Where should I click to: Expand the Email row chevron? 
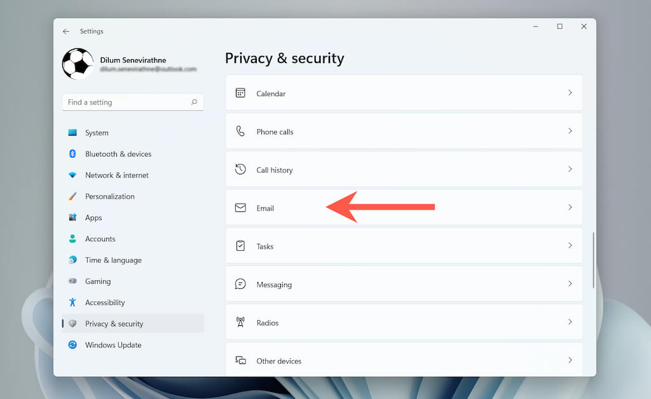pos(570,207)
